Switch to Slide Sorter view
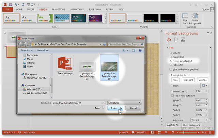Screen dimensions: 218x138 click(x=159, y=133)
